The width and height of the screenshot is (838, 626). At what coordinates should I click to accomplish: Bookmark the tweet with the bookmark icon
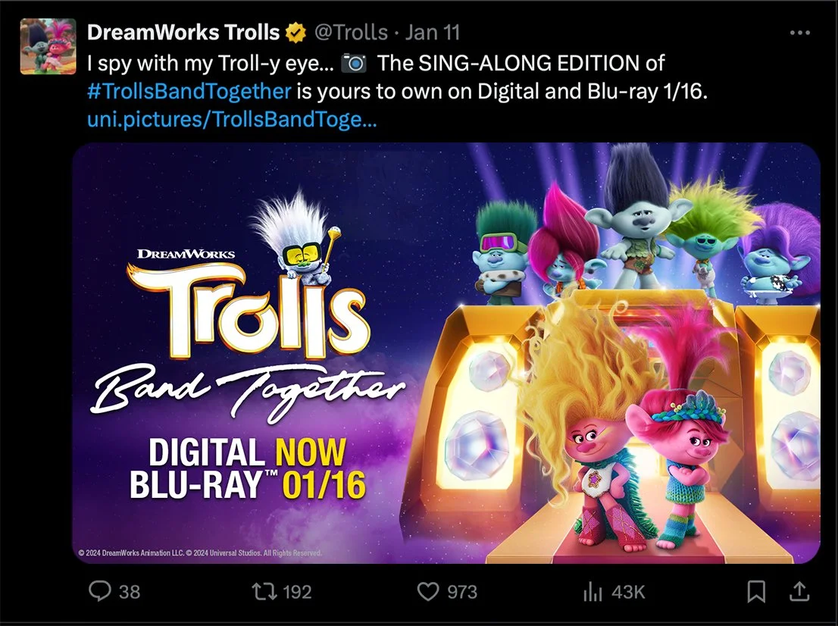[x=756, y=592]
